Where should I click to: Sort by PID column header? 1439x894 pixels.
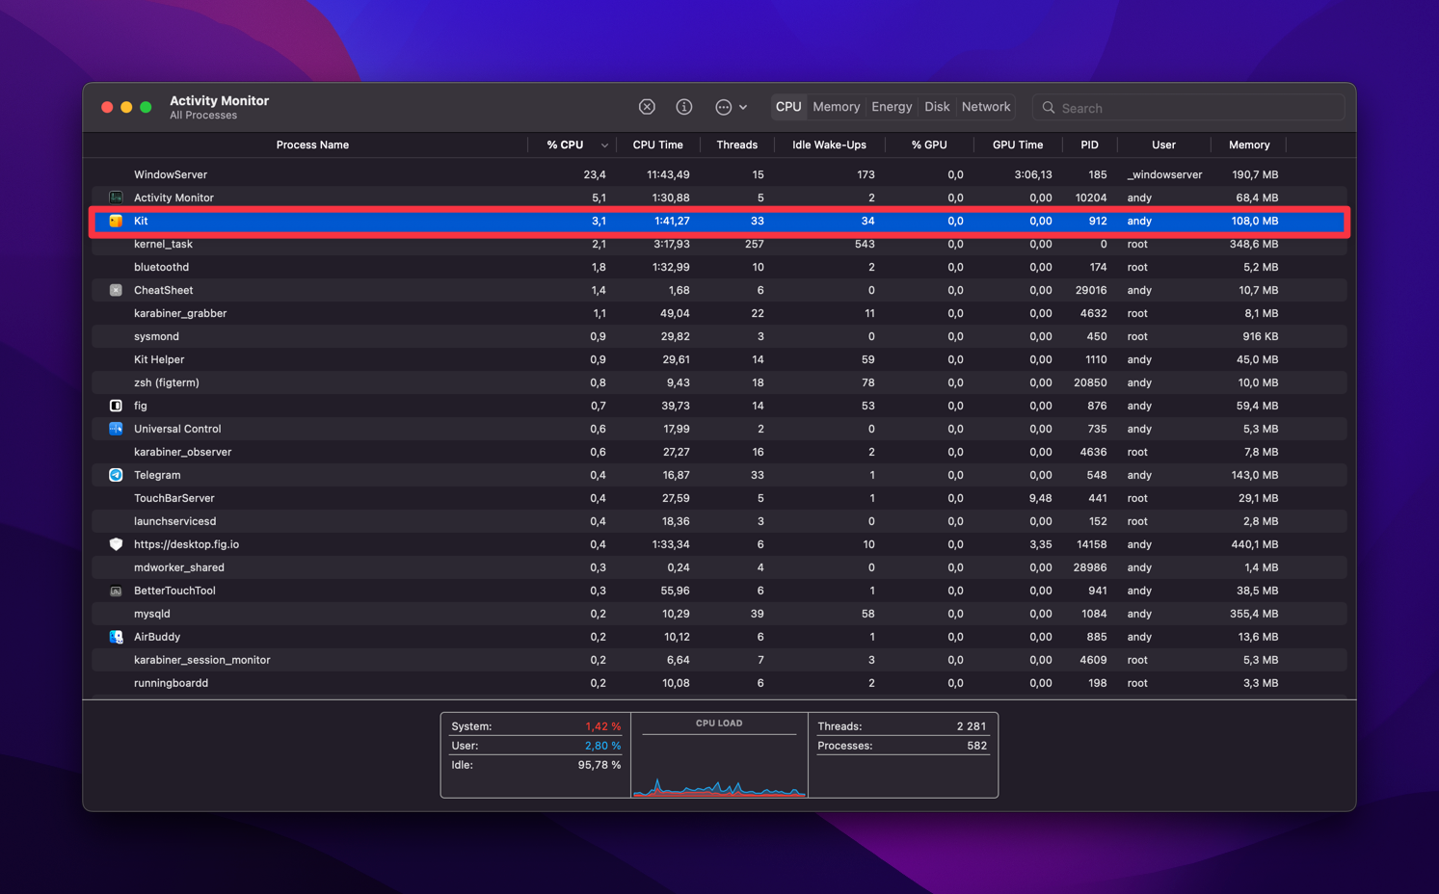pos(1089,145)
